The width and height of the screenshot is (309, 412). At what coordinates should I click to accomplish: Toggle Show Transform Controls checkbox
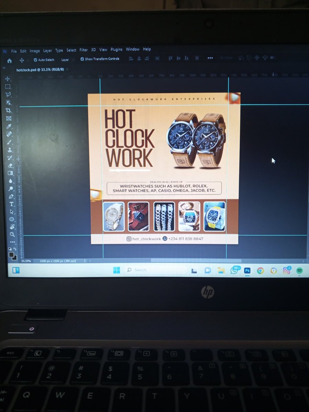click(x=82, y=59)
